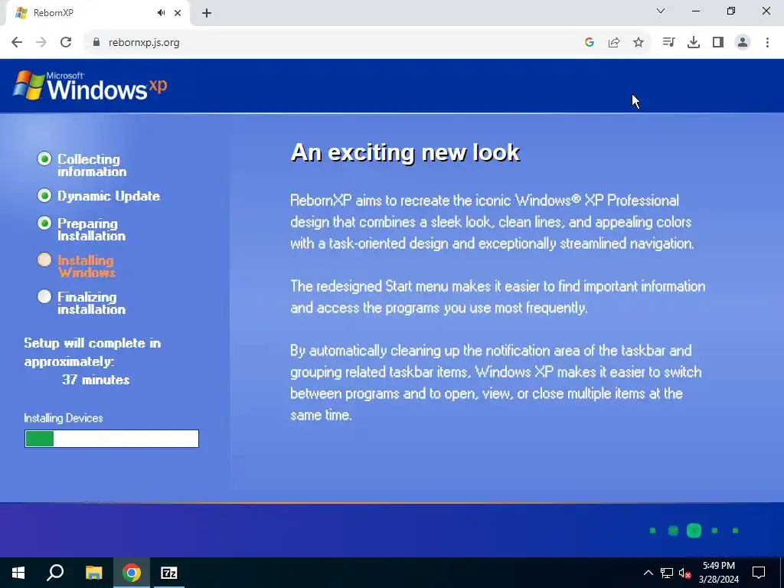The image size is (784, 588).
Task: Click the "37 minutes" remaining time text
Action: [x=96, y=380]
